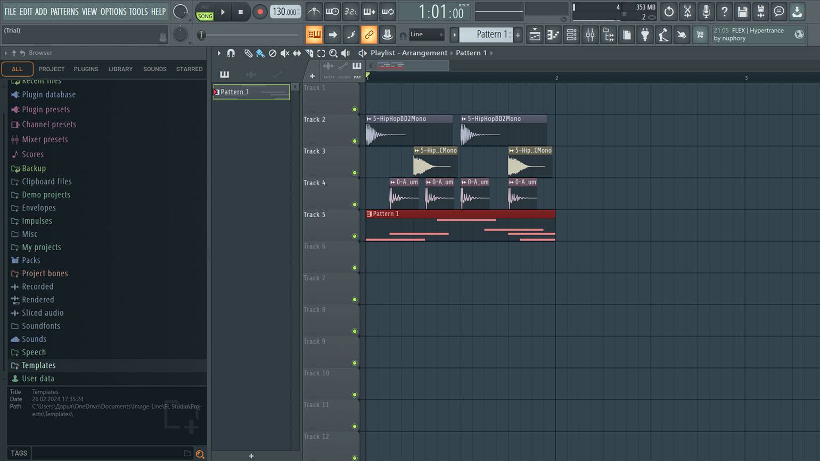Screen dimensions: 820x461
Task: Click the Play button
Action: [223, 12]
